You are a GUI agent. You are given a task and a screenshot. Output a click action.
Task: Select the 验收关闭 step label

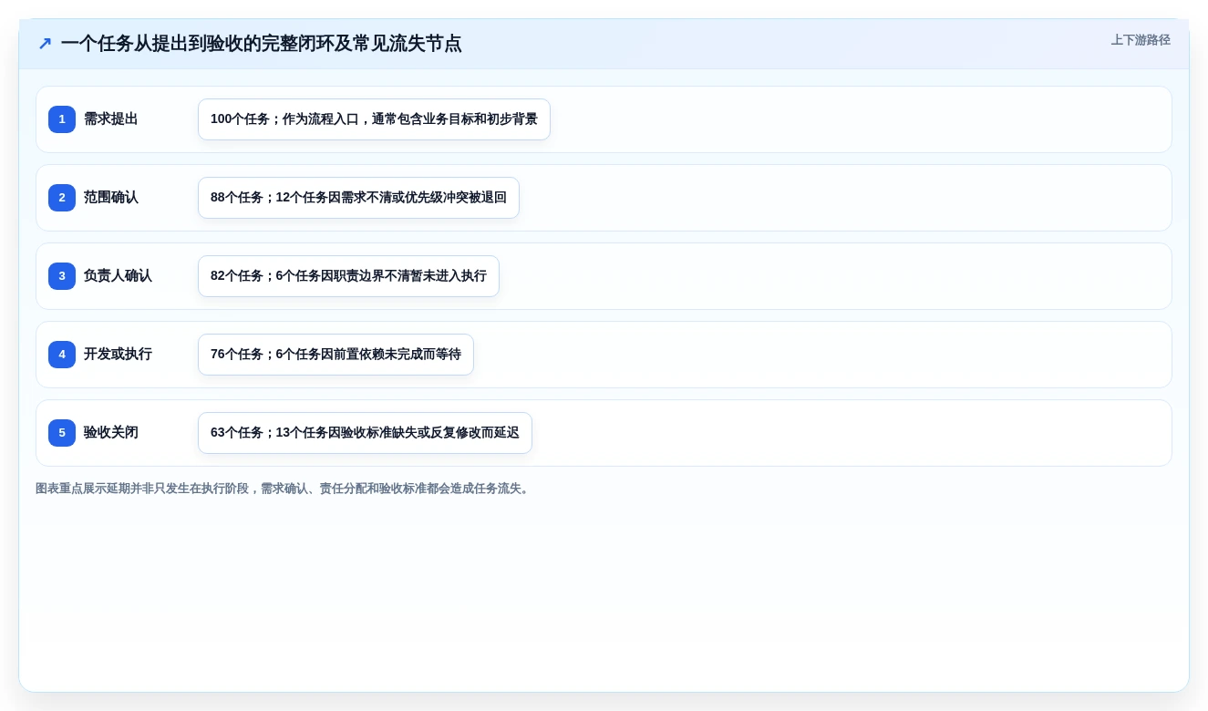point(111,433)
